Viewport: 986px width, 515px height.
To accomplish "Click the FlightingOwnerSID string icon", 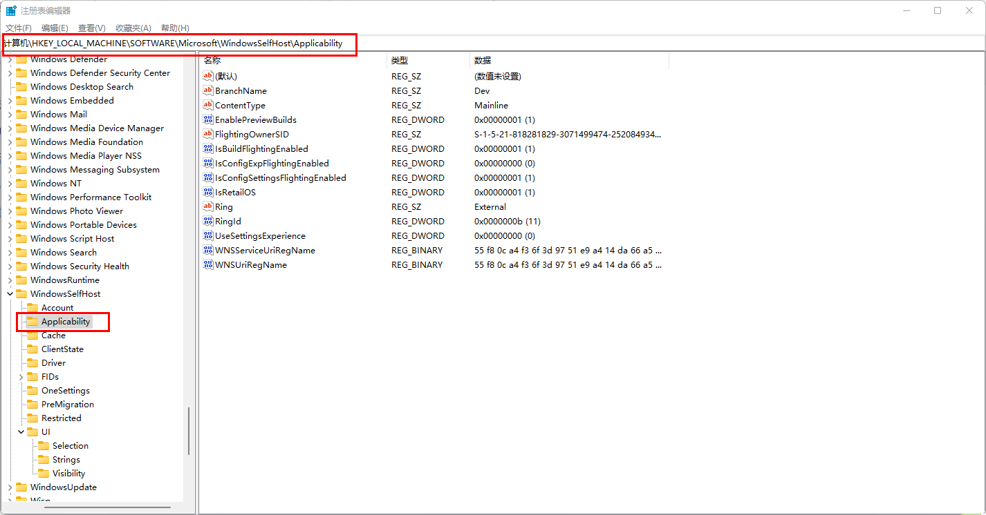I will 207,134.
